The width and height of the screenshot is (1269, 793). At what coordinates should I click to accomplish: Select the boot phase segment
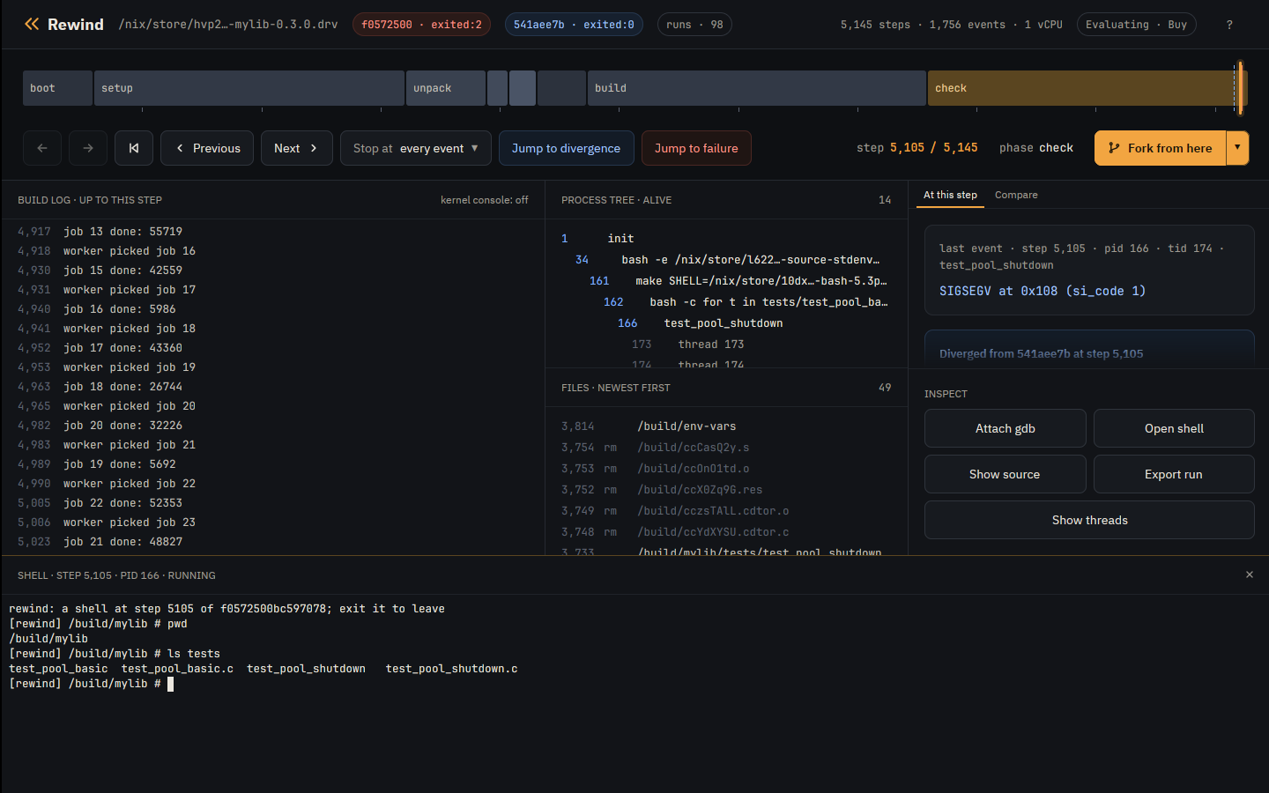click(57, 88)
